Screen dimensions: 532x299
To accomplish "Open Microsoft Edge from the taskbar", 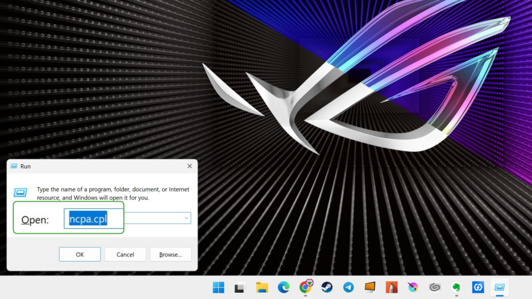I will point(284,288).
